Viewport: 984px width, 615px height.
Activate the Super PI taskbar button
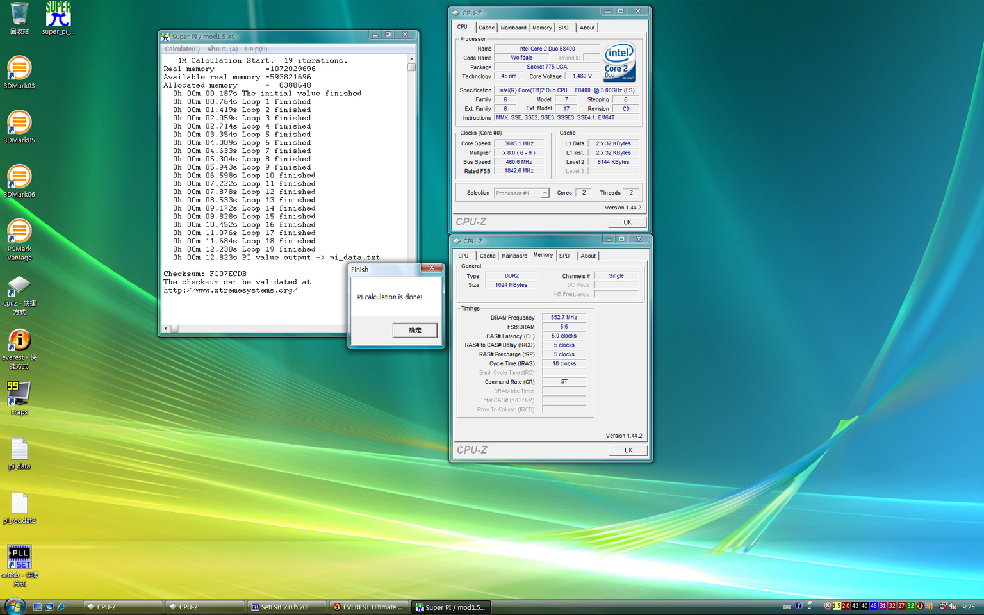point(451,607)
